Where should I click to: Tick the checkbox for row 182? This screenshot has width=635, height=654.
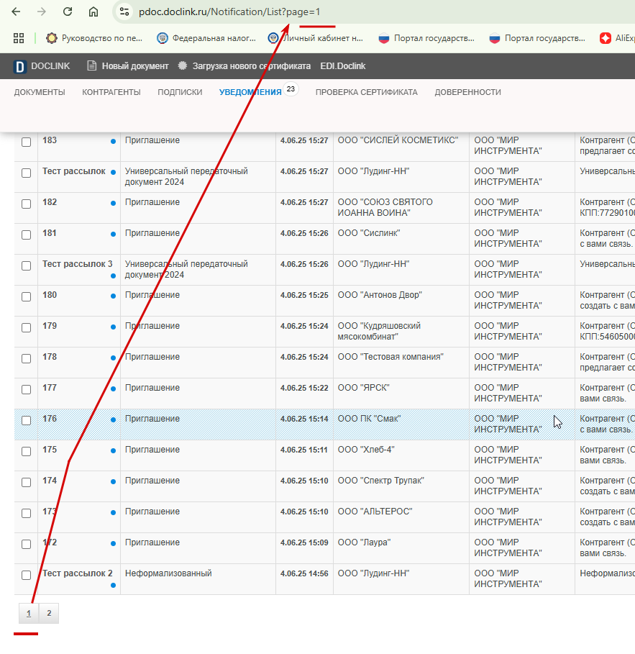pos(27,204)
